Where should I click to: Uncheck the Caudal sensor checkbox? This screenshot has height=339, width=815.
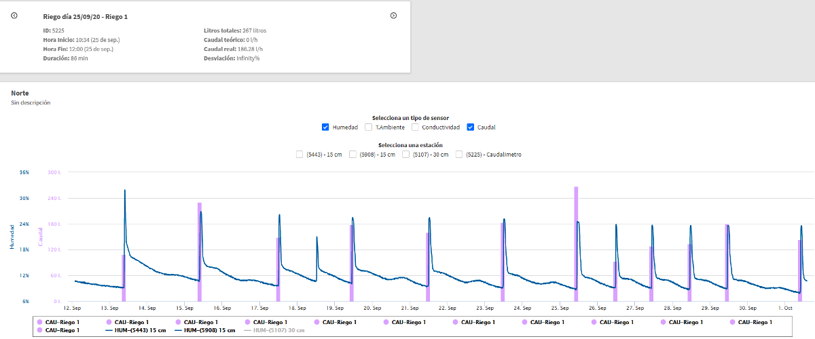tap(471, 127)
